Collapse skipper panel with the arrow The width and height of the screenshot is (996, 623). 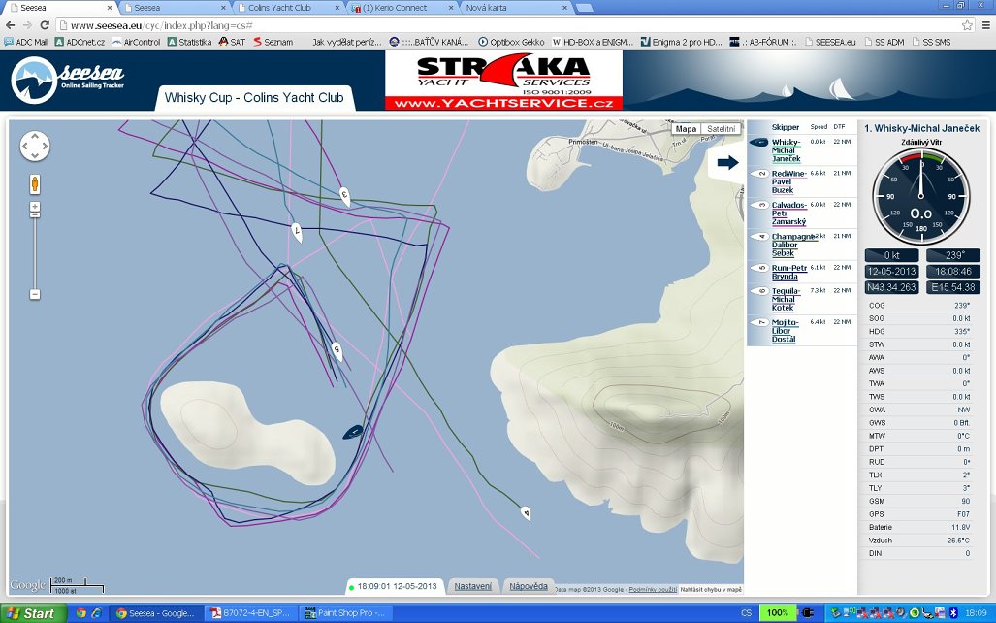point(726,163)
